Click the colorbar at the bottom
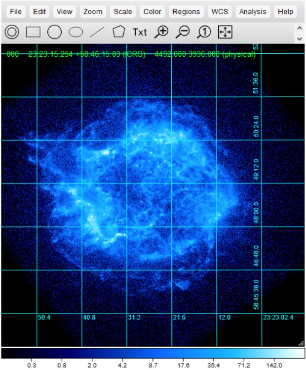306x370 pixels. point(153,353)
